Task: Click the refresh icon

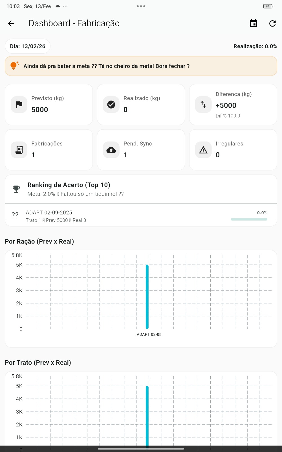Action: 272,23
